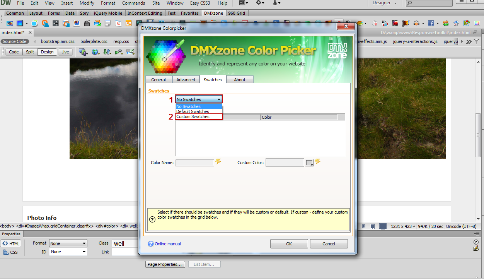
Task: Open the preview in browser globe icon
Action: pyautogui.click(x=95, y=52)
